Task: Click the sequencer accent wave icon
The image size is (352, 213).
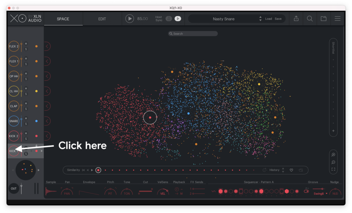Action: (x=213, y=191)
